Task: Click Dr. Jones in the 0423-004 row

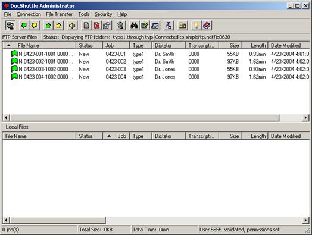Action: pyautogui.click(x=165, y=77)
